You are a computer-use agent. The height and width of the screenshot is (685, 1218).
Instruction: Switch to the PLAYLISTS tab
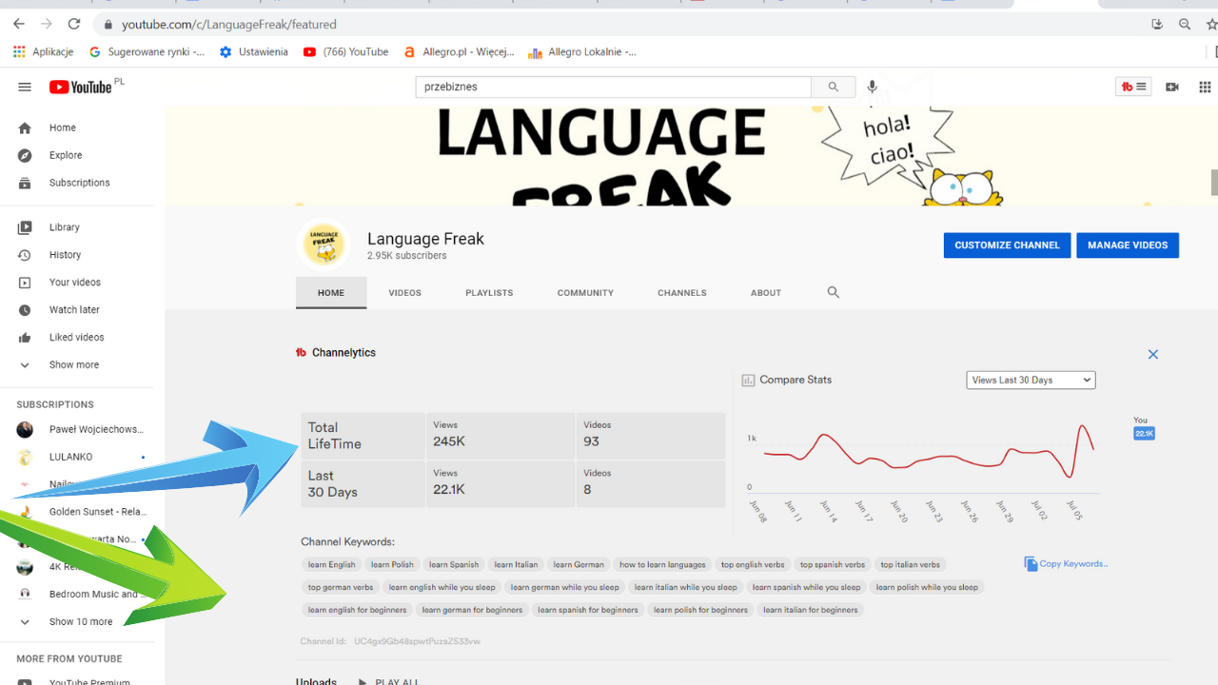click(489, 292)
